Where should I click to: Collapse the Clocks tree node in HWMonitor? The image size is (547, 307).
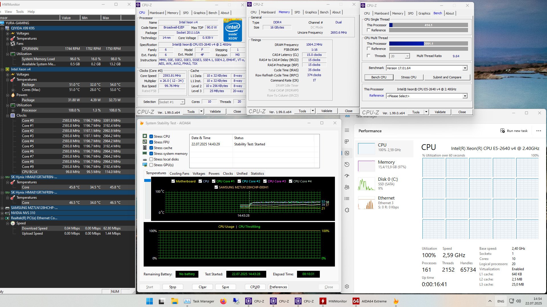point(8,115)
